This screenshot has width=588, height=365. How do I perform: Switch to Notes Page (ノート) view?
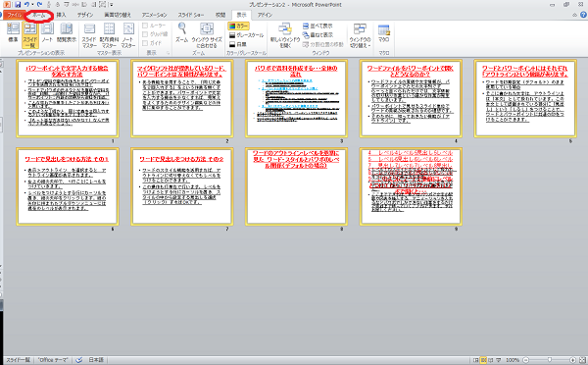pyautogui.click(x=47, y=32)
